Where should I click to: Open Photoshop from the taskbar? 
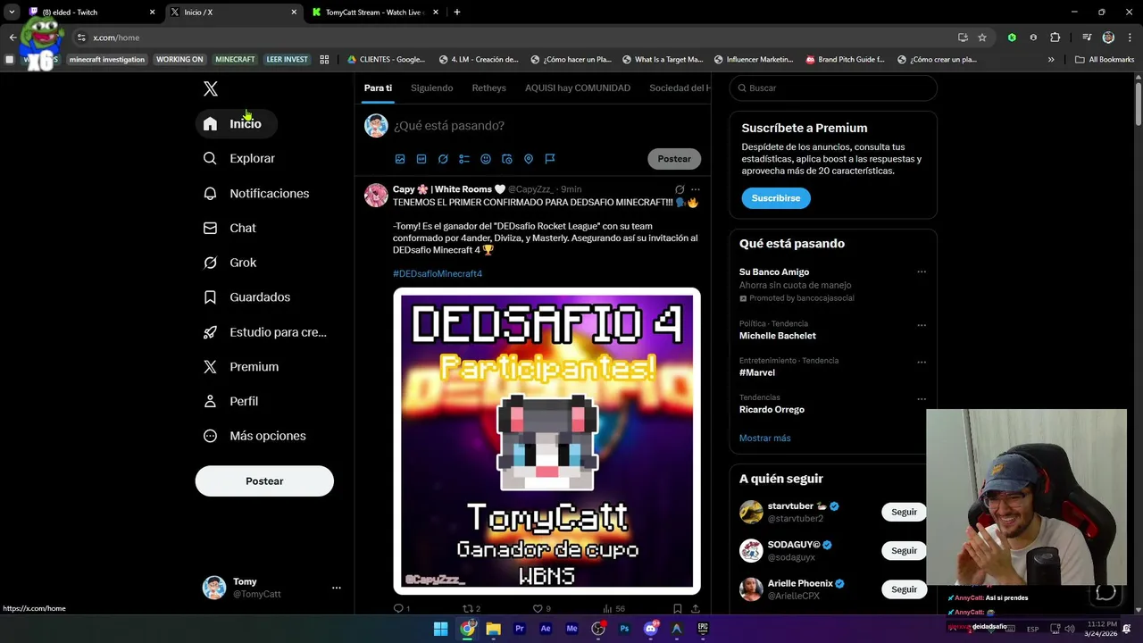coord(624,629)
